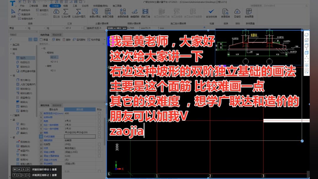Open 钢筋三维 3D rebar view

[x=145, y=13]
